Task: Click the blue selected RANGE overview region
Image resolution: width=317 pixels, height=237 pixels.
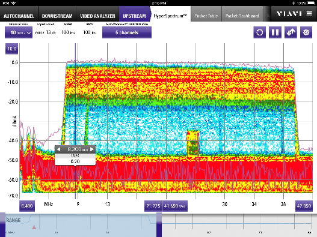Action: coord(81,225)
